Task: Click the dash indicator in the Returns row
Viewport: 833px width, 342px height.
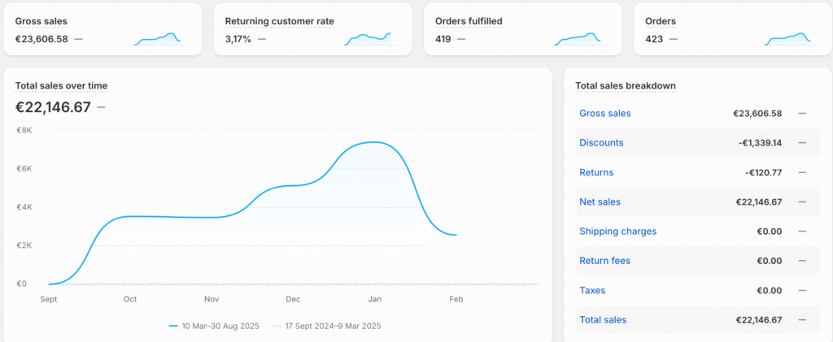Action: click(x=802, y=172)
